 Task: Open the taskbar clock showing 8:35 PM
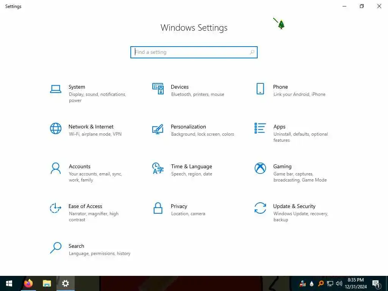pos(355,283)
